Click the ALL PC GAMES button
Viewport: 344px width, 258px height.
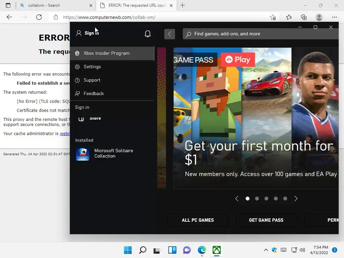click(198, 220)
